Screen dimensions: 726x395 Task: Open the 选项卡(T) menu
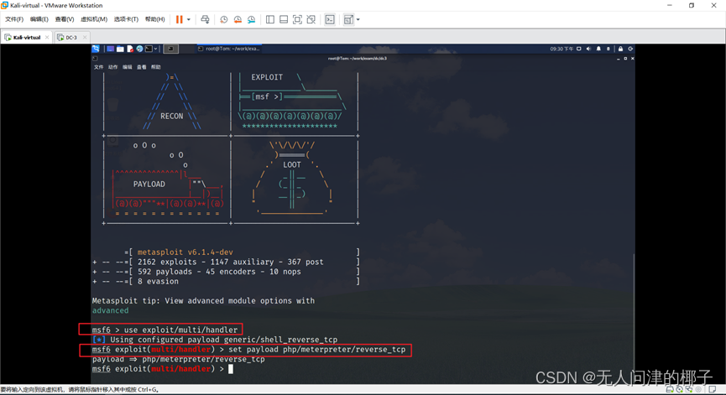point(127,19)
